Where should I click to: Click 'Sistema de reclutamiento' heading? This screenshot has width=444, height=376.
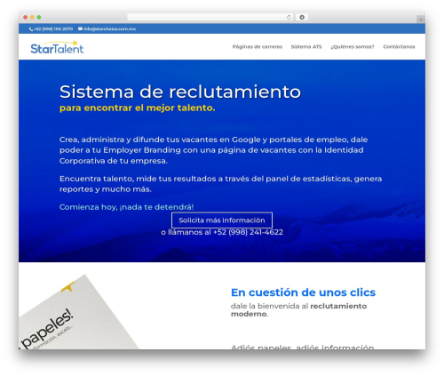coord(180,92)
